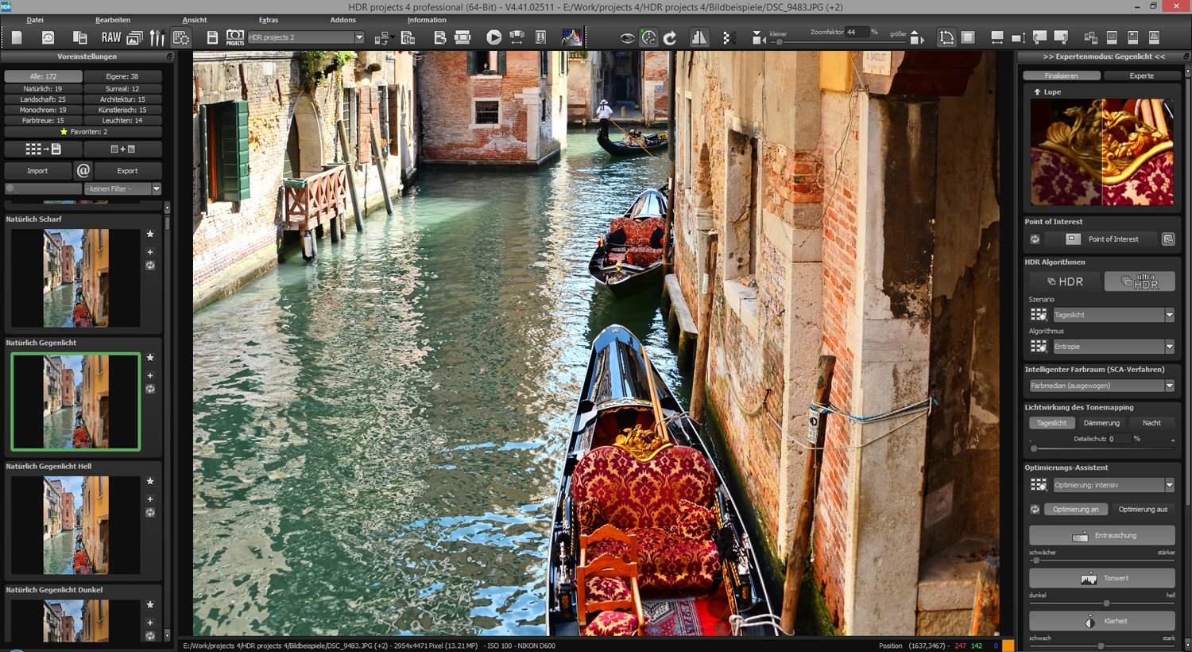Click the Export button
Image resolution: width=1192 pixels, height=652 pixels.
[x=127, y=171]
